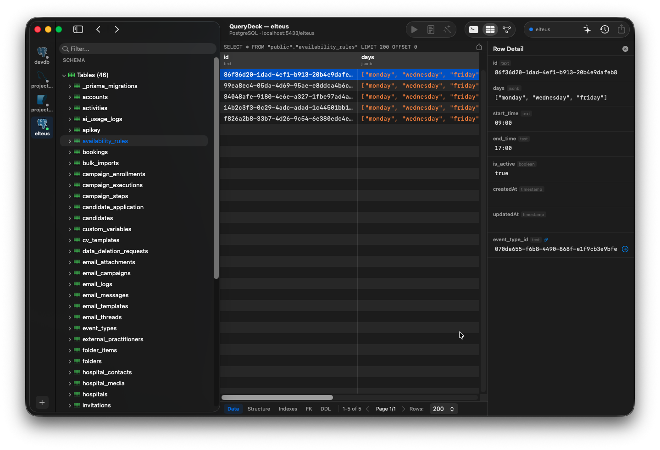The width and height of the screenshot is (660, 450).
Task: Export results with share button above grid
Action: click(x=479, y=47)
